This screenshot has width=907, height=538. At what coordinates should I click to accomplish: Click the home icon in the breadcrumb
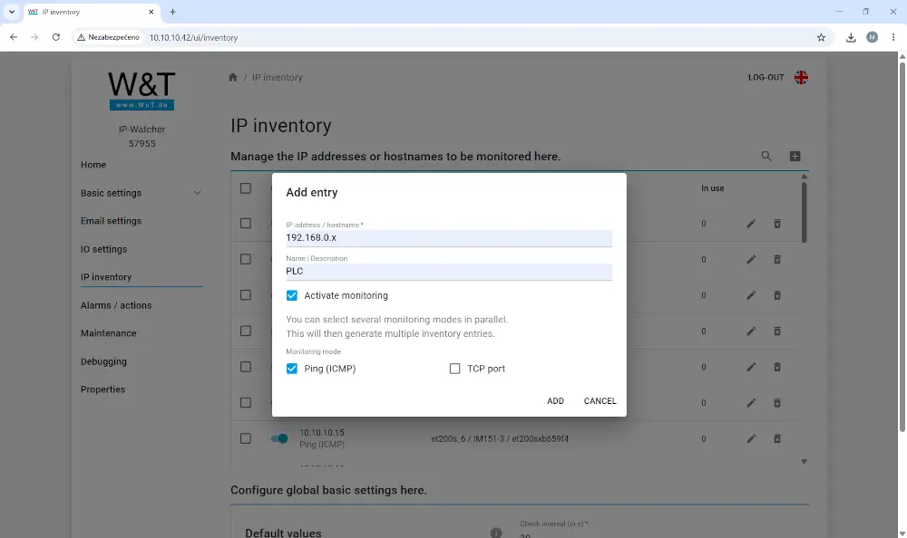click(x=232, y=77)
